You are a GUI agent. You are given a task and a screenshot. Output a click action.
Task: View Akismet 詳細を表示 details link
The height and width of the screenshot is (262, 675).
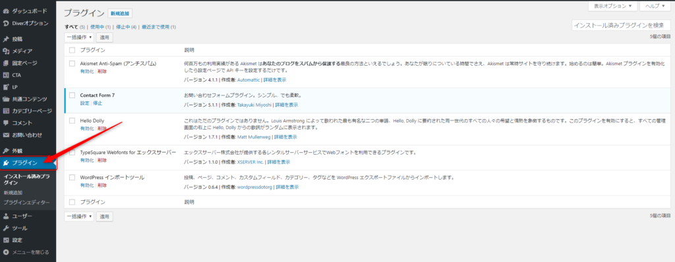[x=275, y=80]
